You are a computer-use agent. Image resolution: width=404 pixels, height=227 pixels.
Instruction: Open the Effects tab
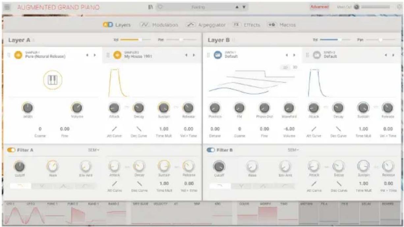pyautogui.click(x=246, y=25)
